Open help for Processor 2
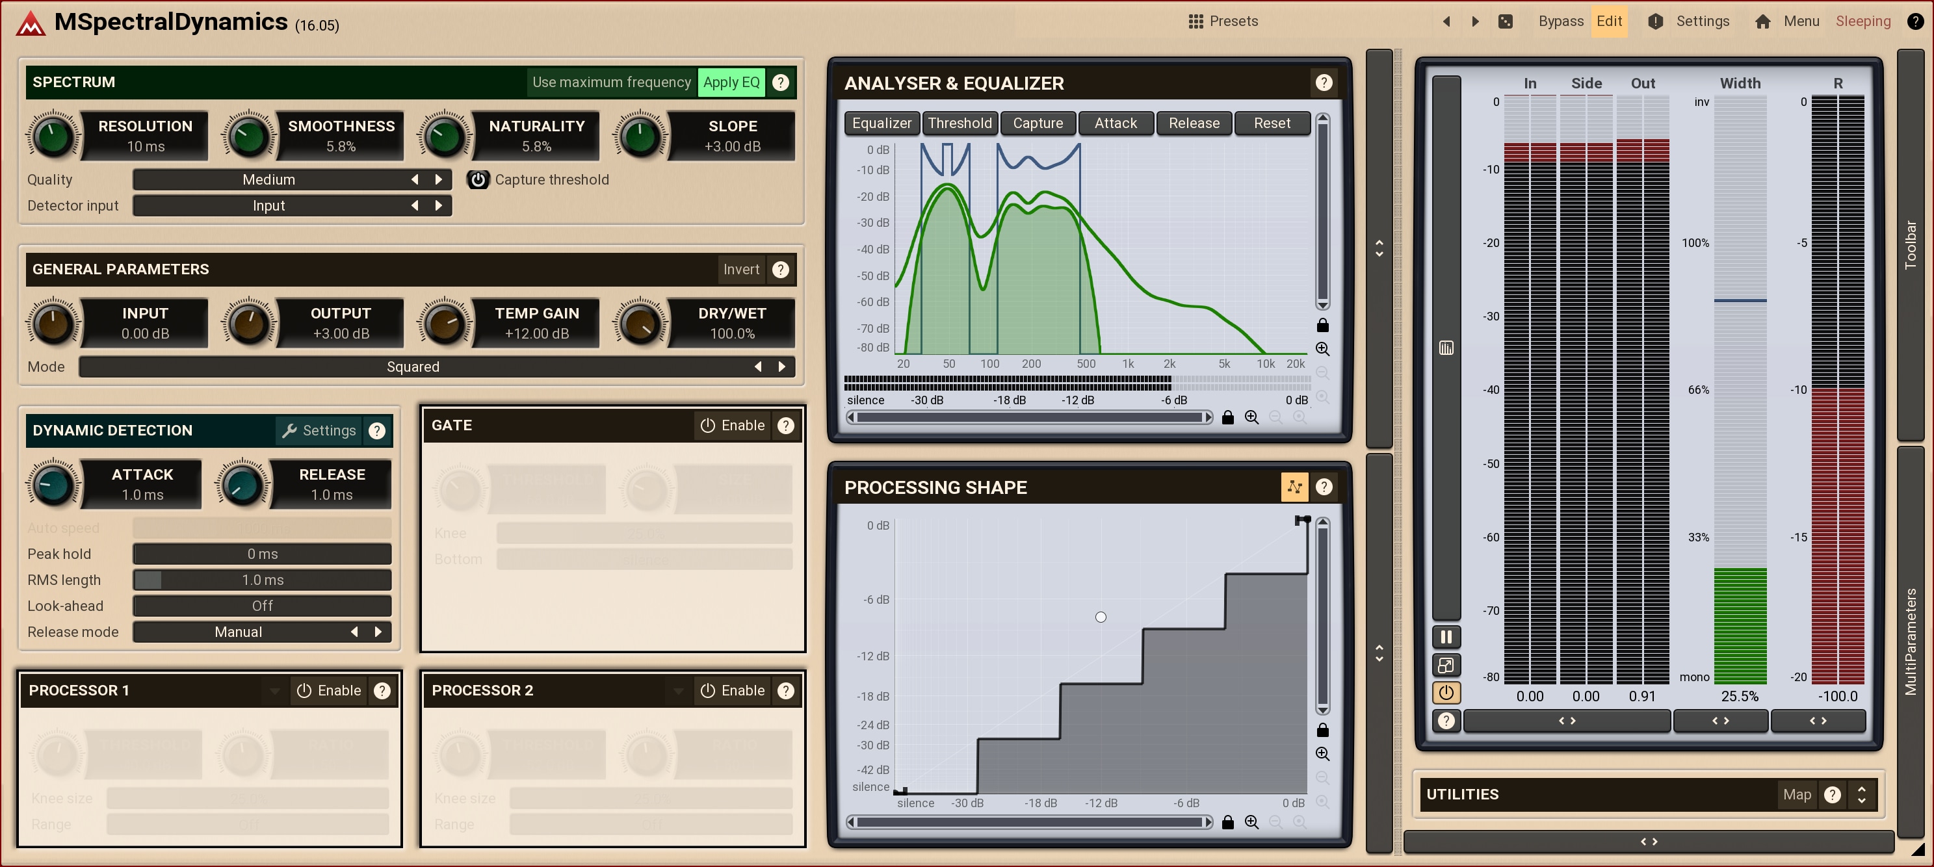 pos(785,691)
